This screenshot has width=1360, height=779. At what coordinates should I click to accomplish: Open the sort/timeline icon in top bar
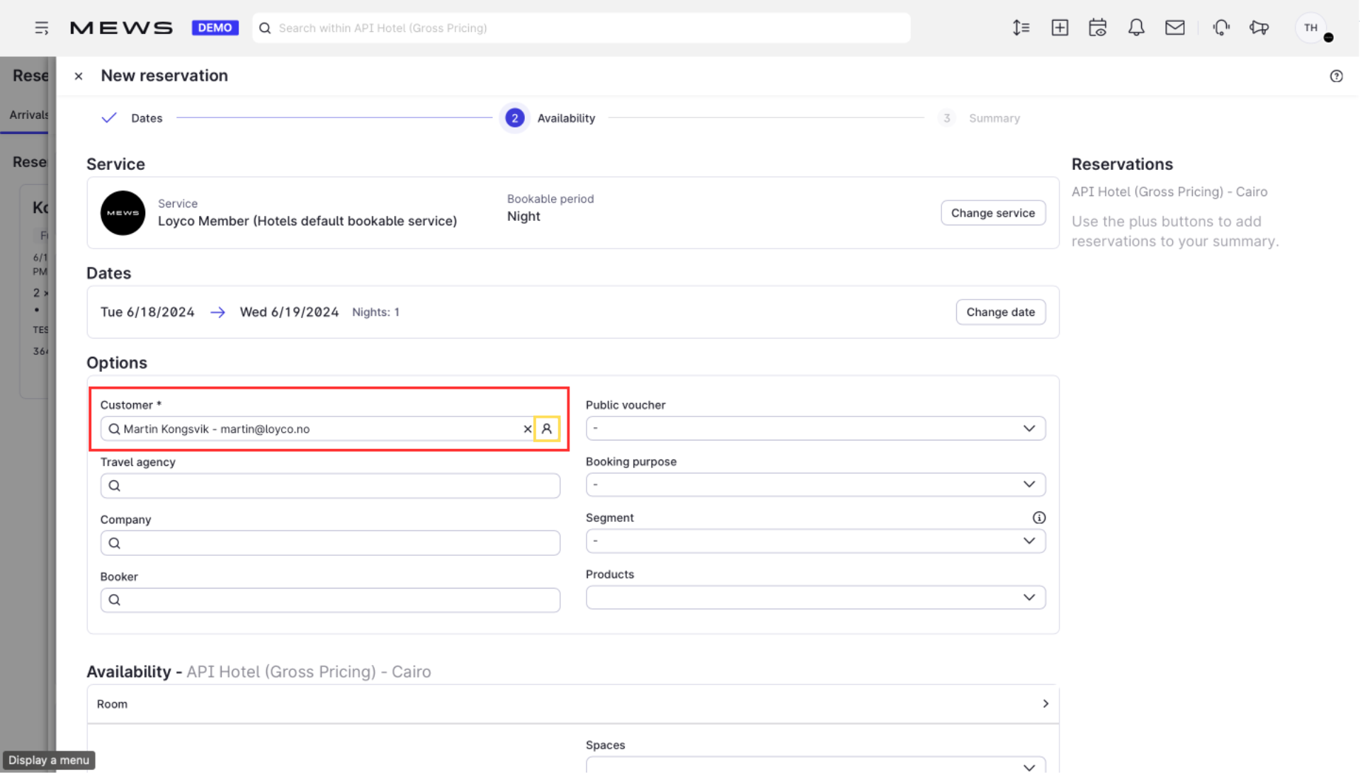pyautogui.click(x=1021, y=28)
